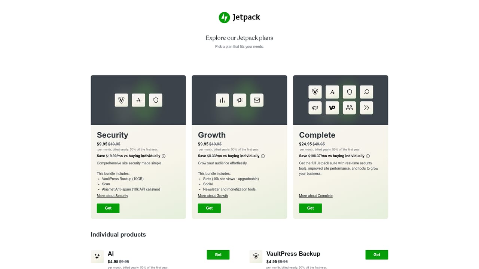Click the envelope Newsletter icon in Growth card
This screenshot has height=269, width=479.
tap(257, 100)
